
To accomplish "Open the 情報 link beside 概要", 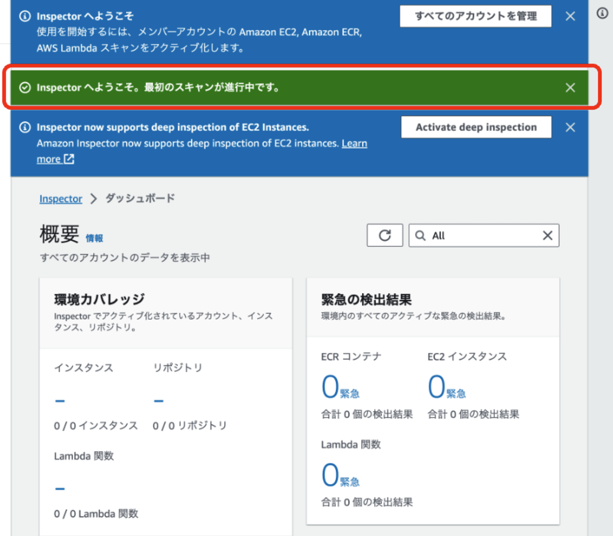I will [x=94, y=238].
